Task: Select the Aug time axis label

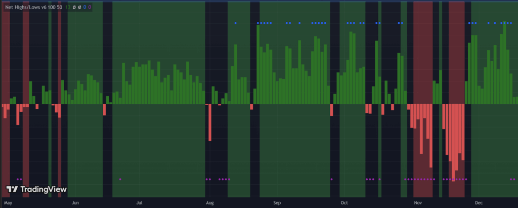Action: coord(210,203)
